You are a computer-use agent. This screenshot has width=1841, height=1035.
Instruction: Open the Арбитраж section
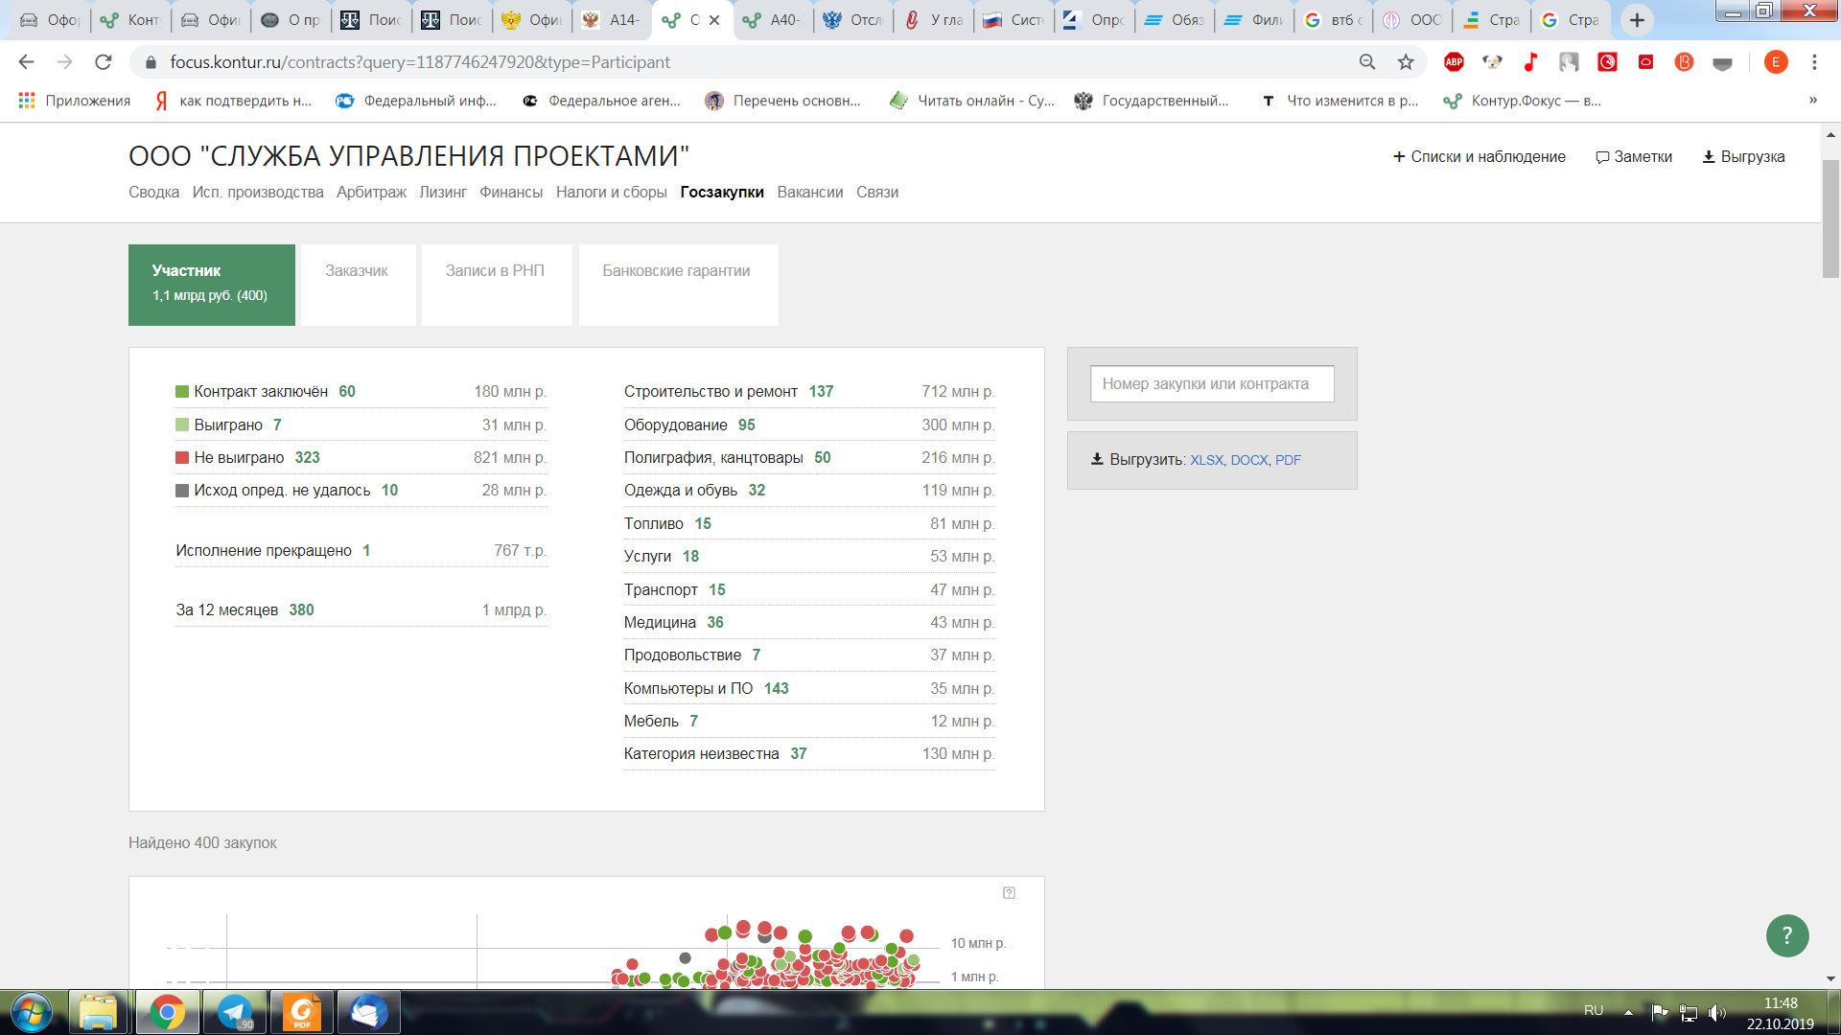371,193
